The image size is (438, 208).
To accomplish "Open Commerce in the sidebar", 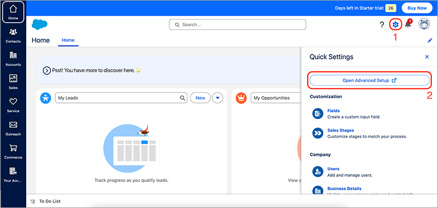I will (x=13, y=151).
